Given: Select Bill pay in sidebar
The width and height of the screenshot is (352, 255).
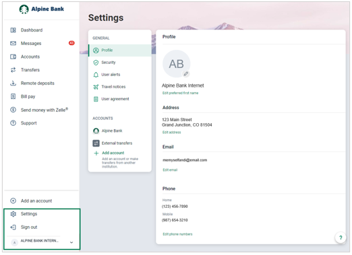Looking at the screenshot, I should coord(28,97).
